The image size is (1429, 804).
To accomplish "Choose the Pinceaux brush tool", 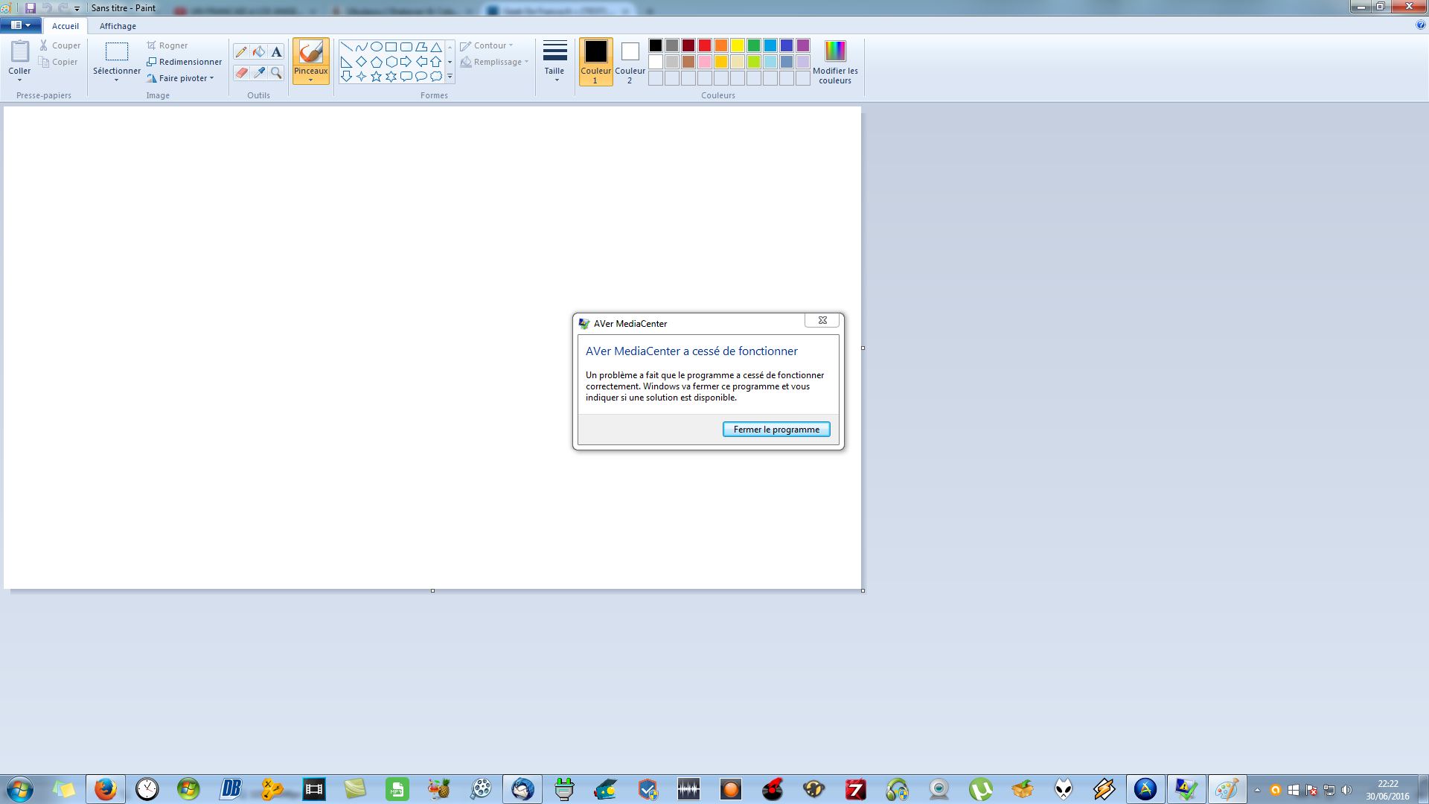I will (310, 53).
